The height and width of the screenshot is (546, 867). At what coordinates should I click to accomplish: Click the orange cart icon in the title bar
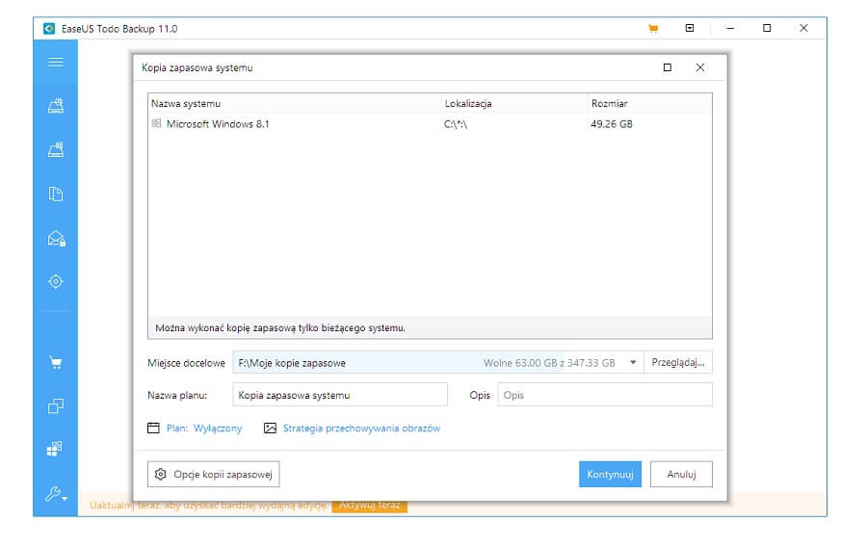coord(653,28)
